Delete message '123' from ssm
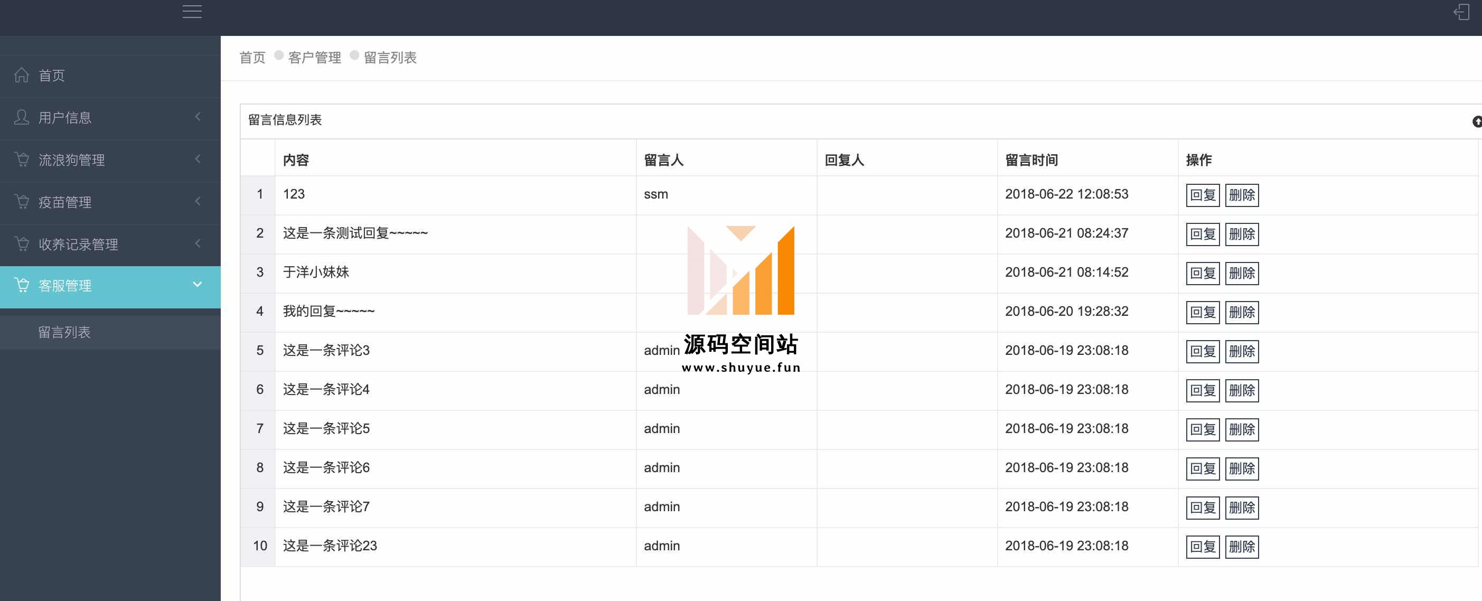 1242,195
